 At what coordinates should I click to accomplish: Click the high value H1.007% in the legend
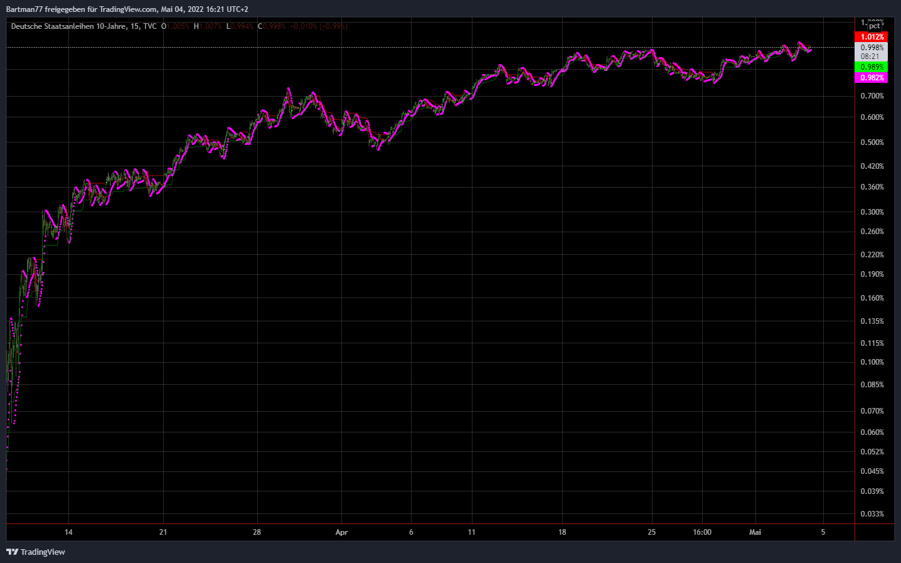point(207,26)
